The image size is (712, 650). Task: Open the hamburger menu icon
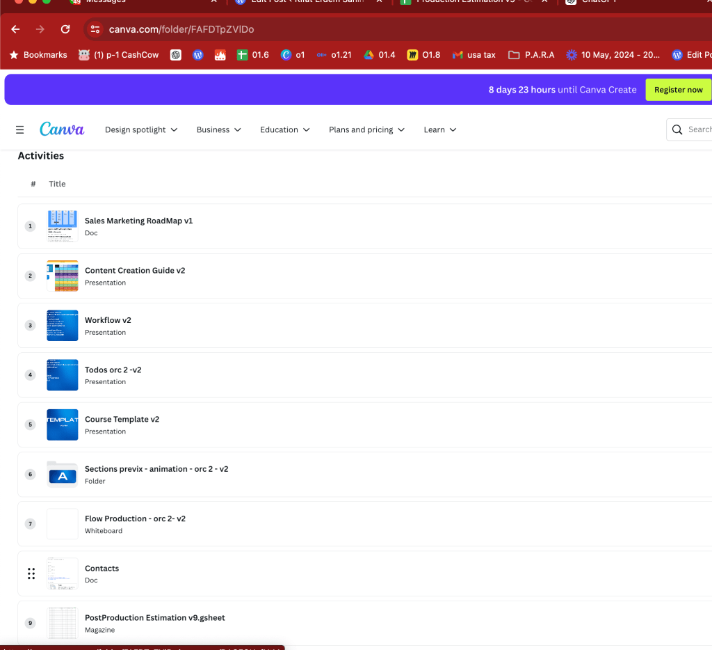click(20, 130)
